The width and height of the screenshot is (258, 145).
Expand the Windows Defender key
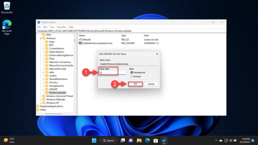(x=41, y=99)
